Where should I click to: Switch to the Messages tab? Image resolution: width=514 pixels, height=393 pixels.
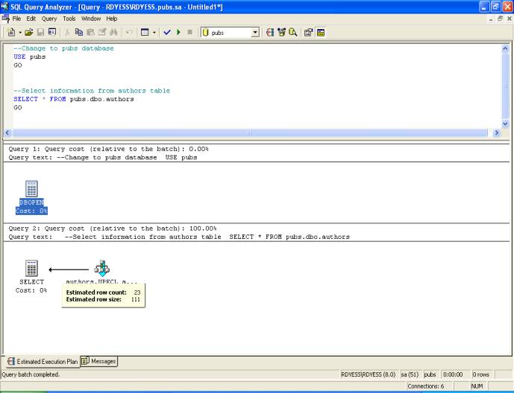point(98,361)
